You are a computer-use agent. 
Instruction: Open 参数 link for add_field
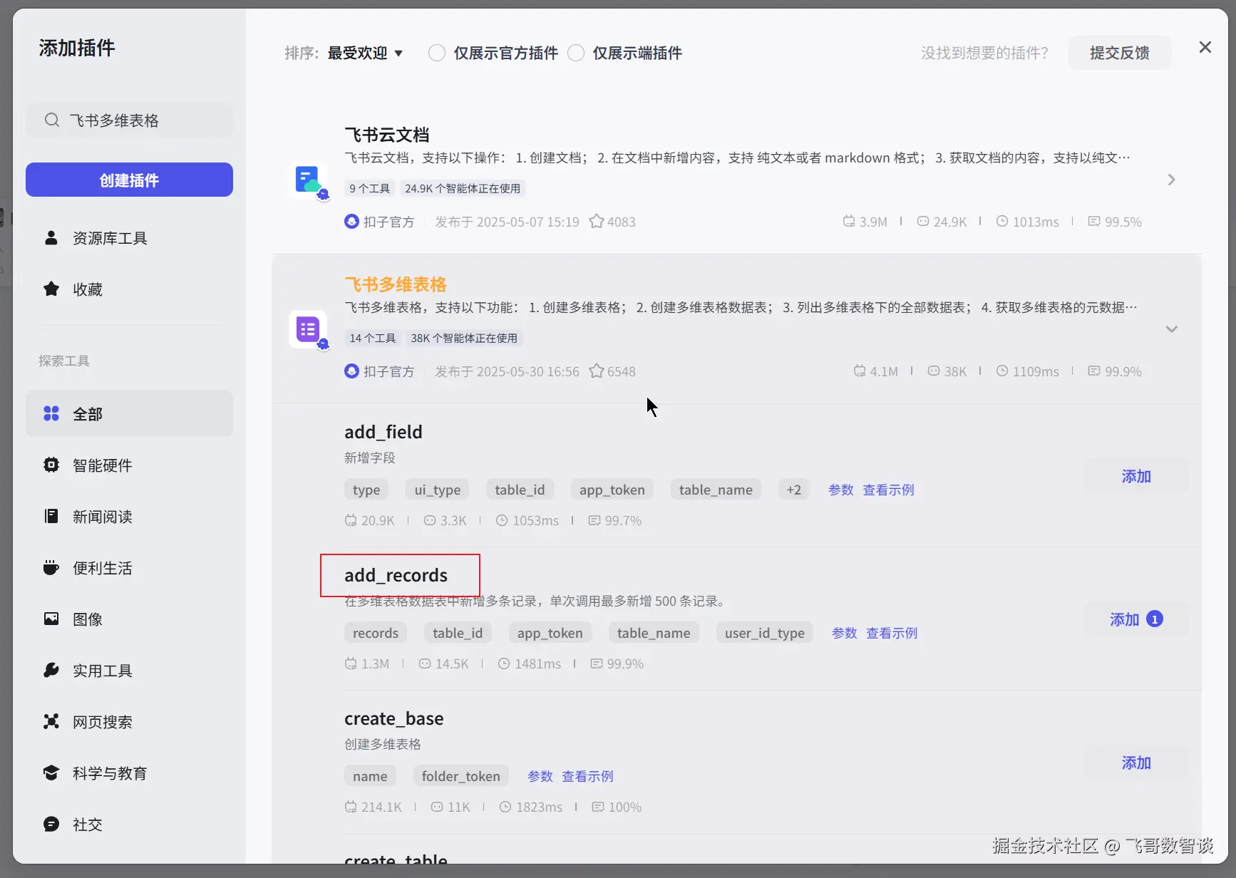[841, 490]
